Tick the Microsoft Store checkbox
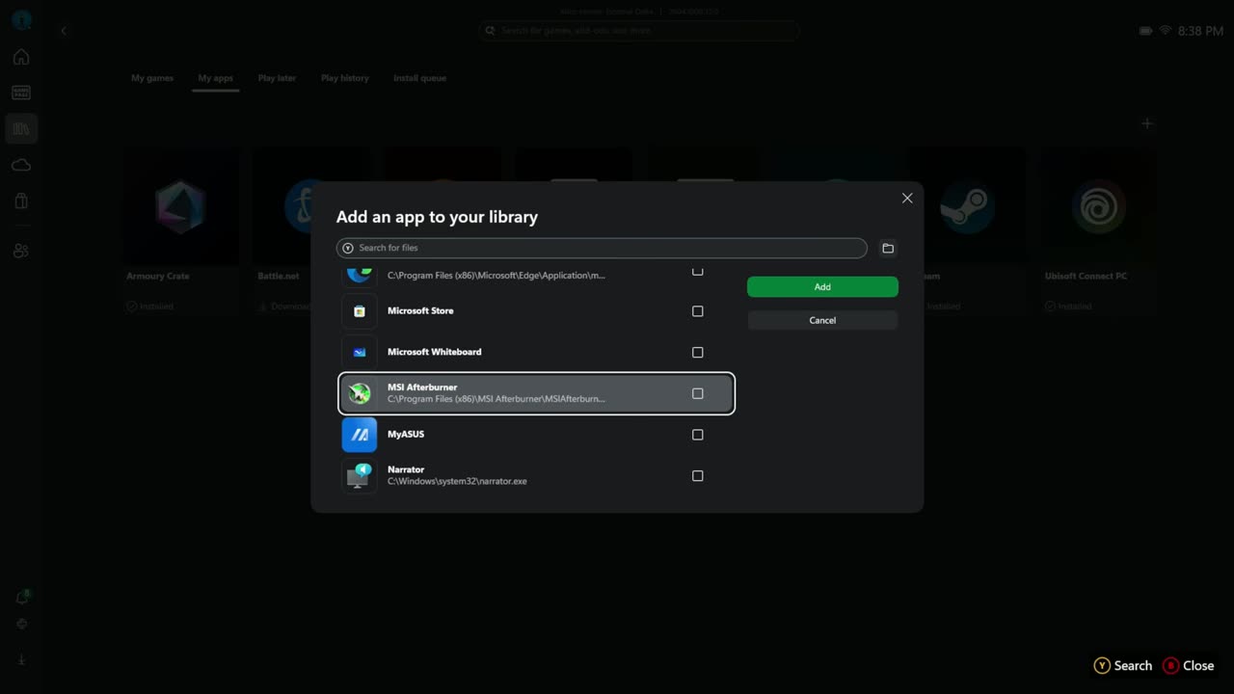 [x=698, y=311]
